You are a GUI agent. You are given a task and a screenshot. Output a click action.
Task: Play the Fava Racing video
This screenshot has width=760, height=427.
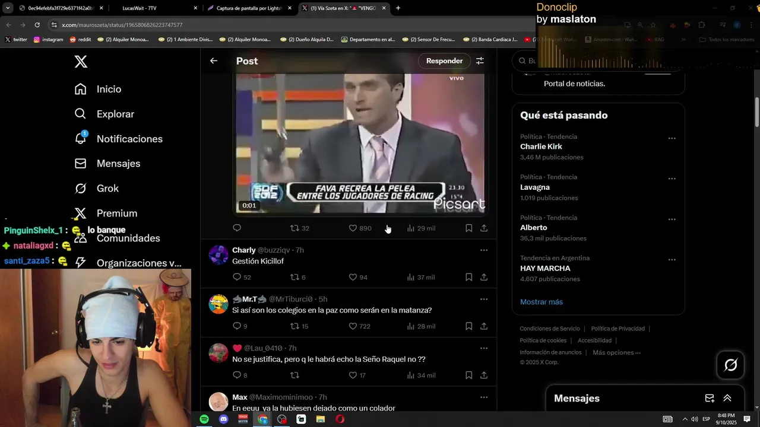[x=360, y=143]
